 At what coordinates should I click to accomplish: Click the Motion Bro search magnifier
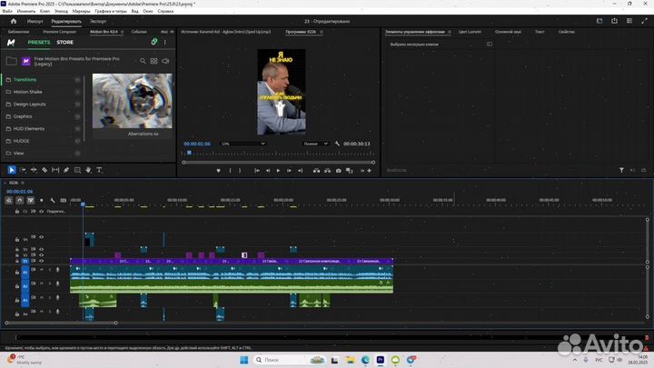point(143,61)
